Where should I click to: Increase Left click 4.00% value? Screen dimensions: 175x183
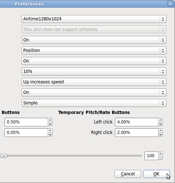(161, 120)
